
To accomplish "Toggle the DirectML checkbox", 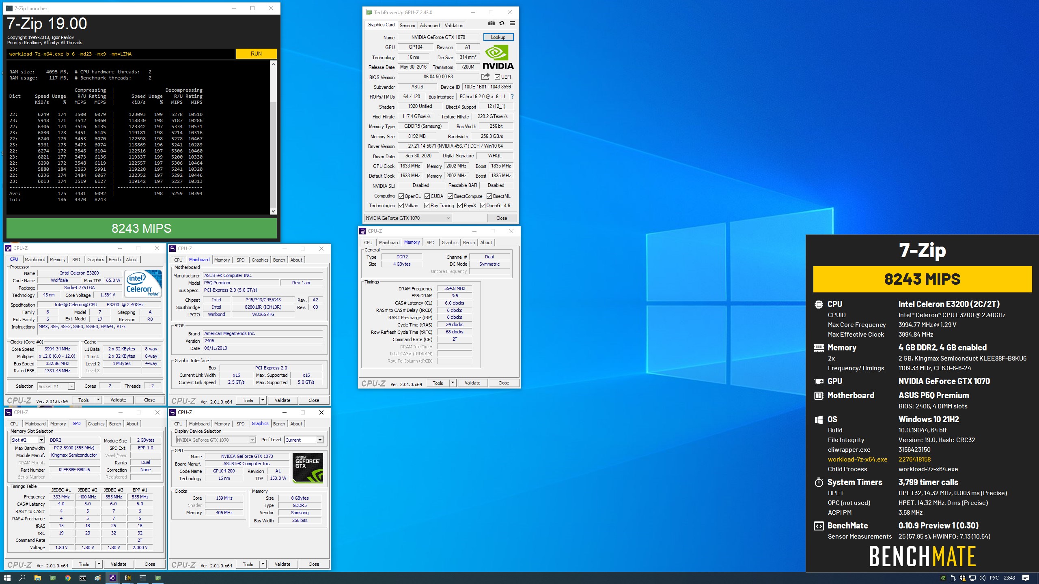I will click(489, 196).
